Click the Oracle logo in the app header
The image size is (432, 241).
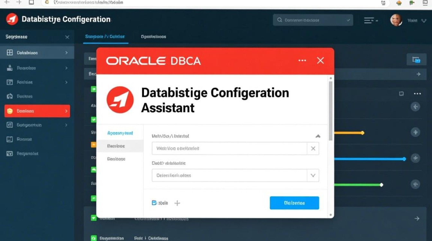[12, 19]
